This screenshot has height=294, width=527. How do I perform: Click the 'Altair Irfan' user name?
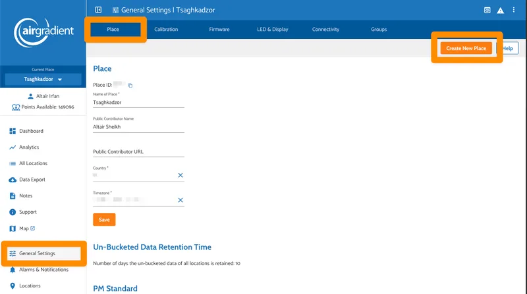point(47,96)
